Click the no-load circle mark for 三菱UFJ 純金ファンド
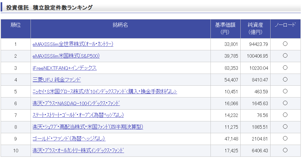Image resolution: width=303 pixels, height=159 pixels. tap(285, 79)
